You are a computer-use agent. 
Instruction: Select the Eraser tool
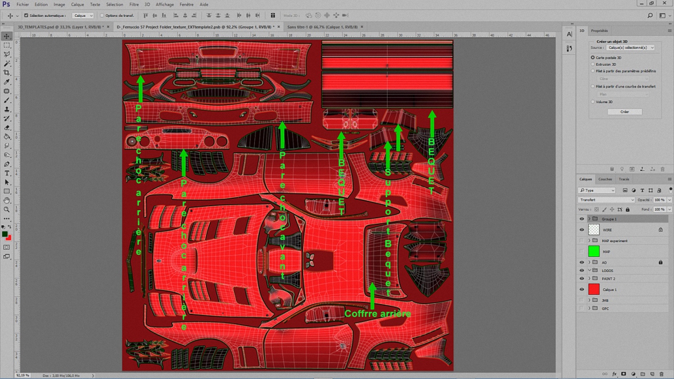[x=7, y=128]
